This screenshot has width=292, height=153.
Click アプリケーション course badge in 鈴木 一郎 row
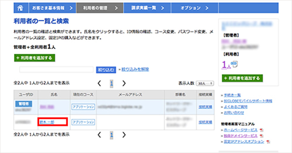[x=83, y=122]
